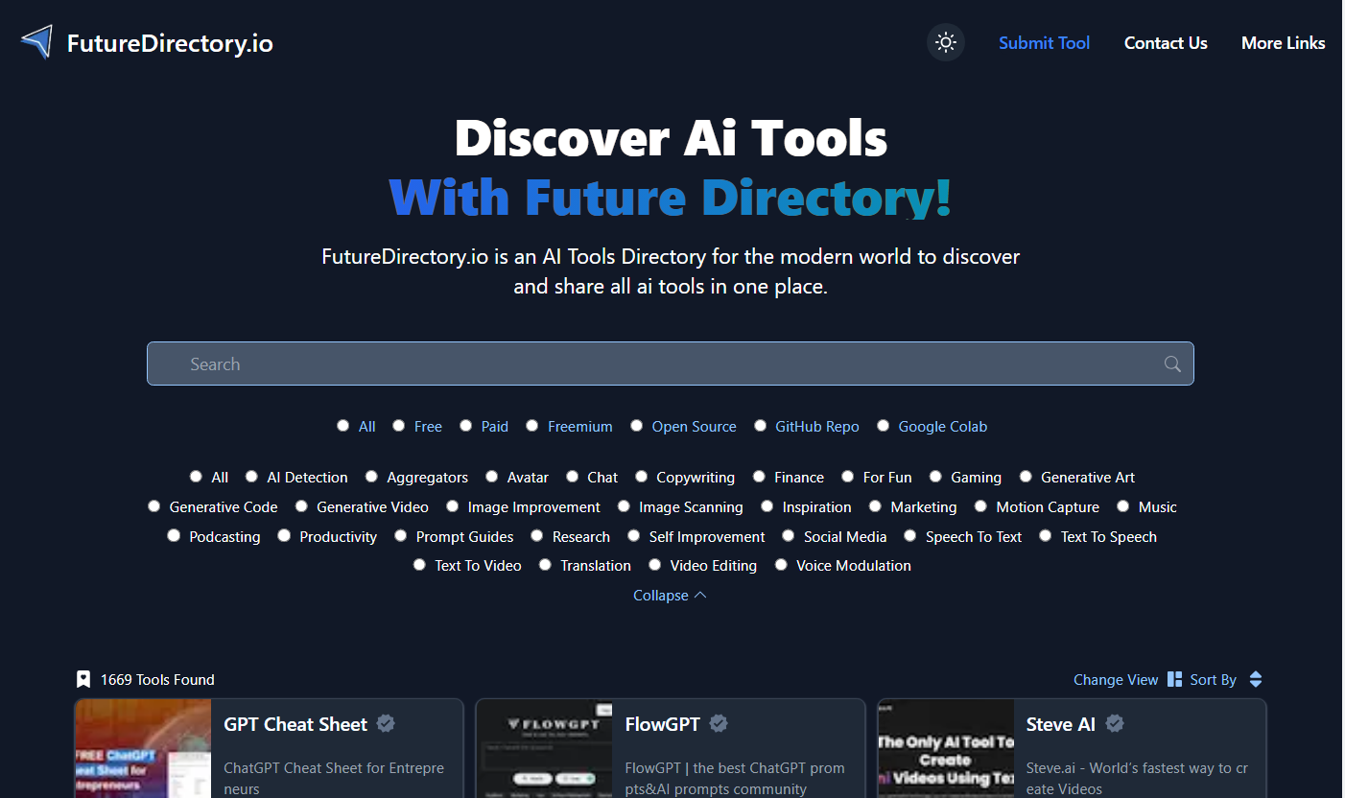Click verified badge next to Steve AI
Screen dimensions: 1345x798
(1115, 723)
